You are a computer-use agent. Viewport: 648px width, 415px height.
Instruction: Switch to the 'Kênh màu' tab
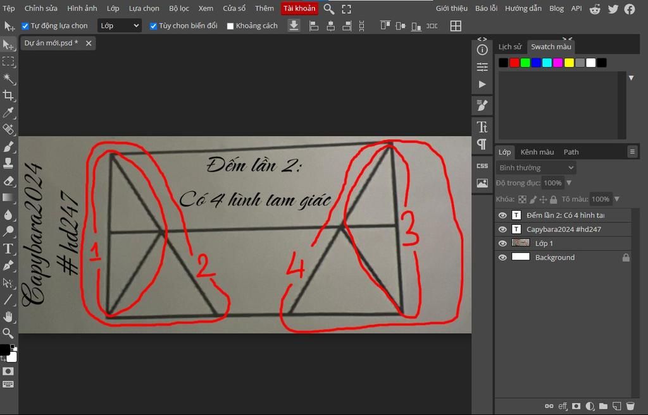click(537, 152)
